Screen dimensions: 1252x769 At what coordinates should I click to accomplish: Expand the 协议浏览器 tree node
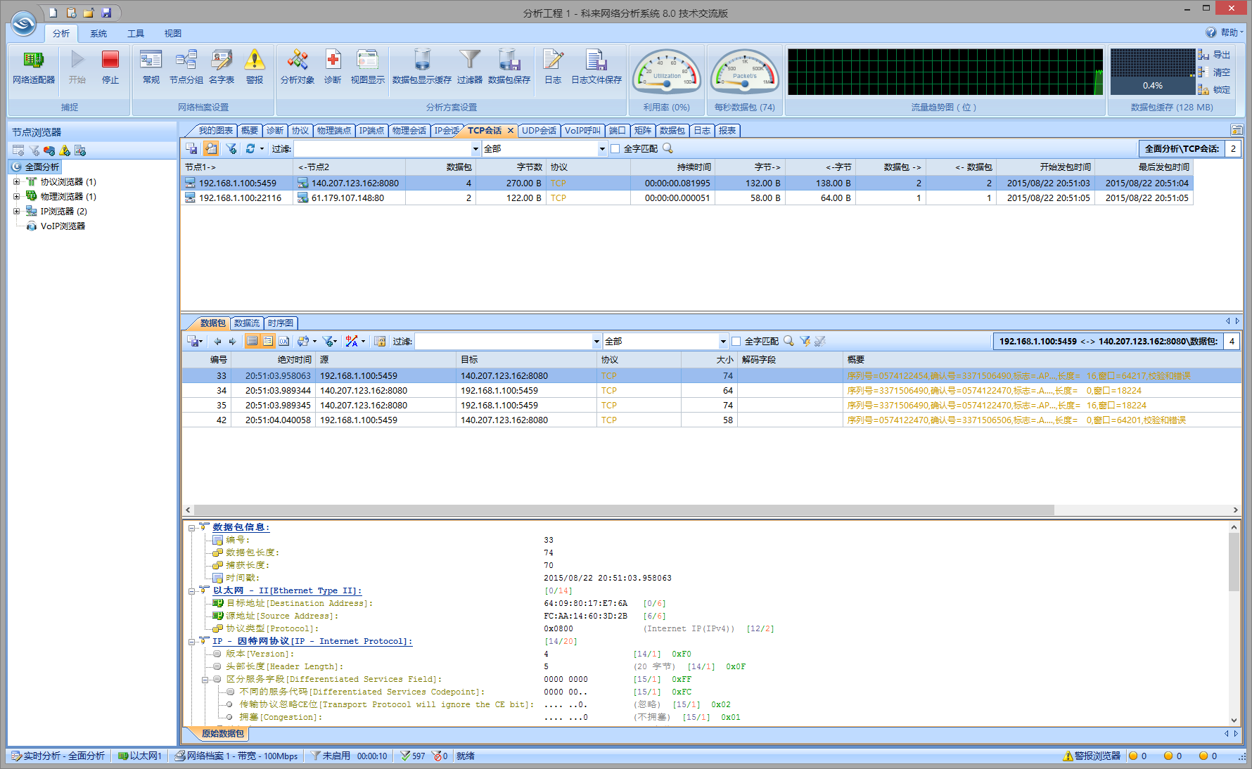tap(16, 182)
